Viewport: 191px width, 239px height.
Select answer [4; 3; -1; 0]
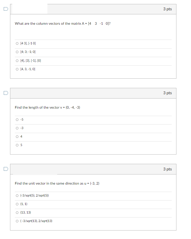click(17, 52)
